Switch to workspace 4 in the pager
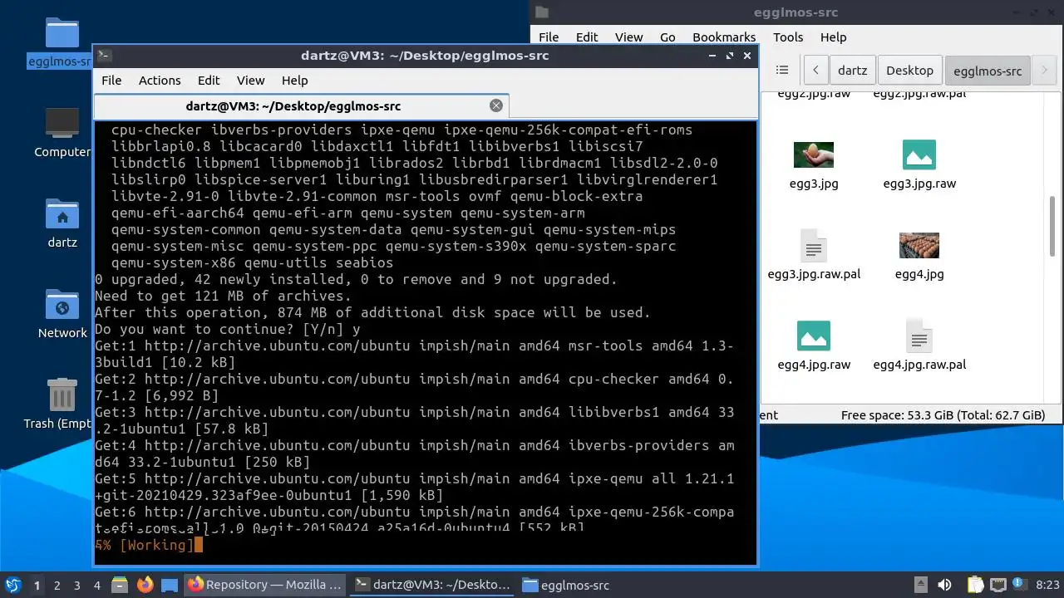1064x598 pixels. pyautogui.click(x=96, y=585)
